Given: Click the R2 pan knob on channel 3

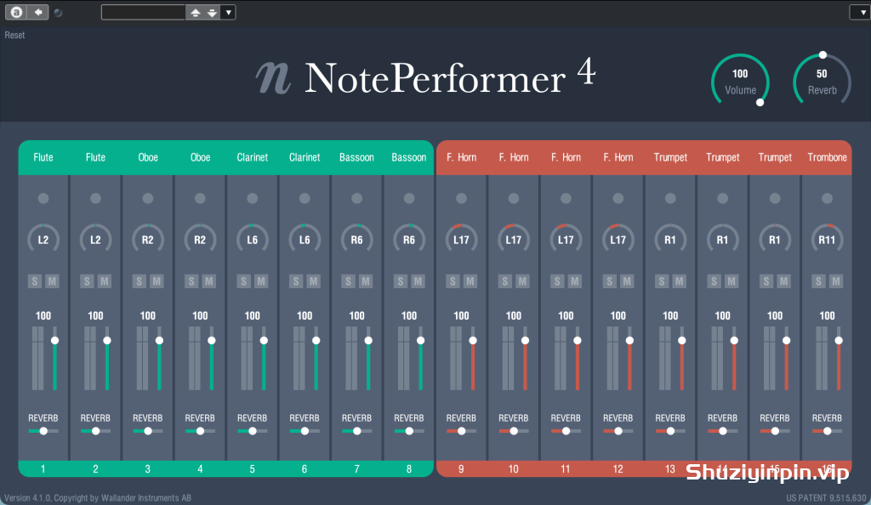Looking at the screenshot, I should coord(148,239).
